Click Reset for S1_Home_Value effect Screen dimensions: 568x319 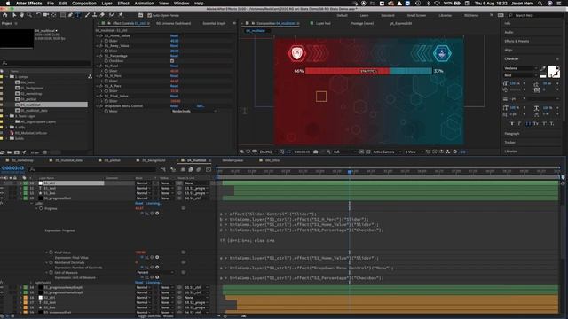174,35
